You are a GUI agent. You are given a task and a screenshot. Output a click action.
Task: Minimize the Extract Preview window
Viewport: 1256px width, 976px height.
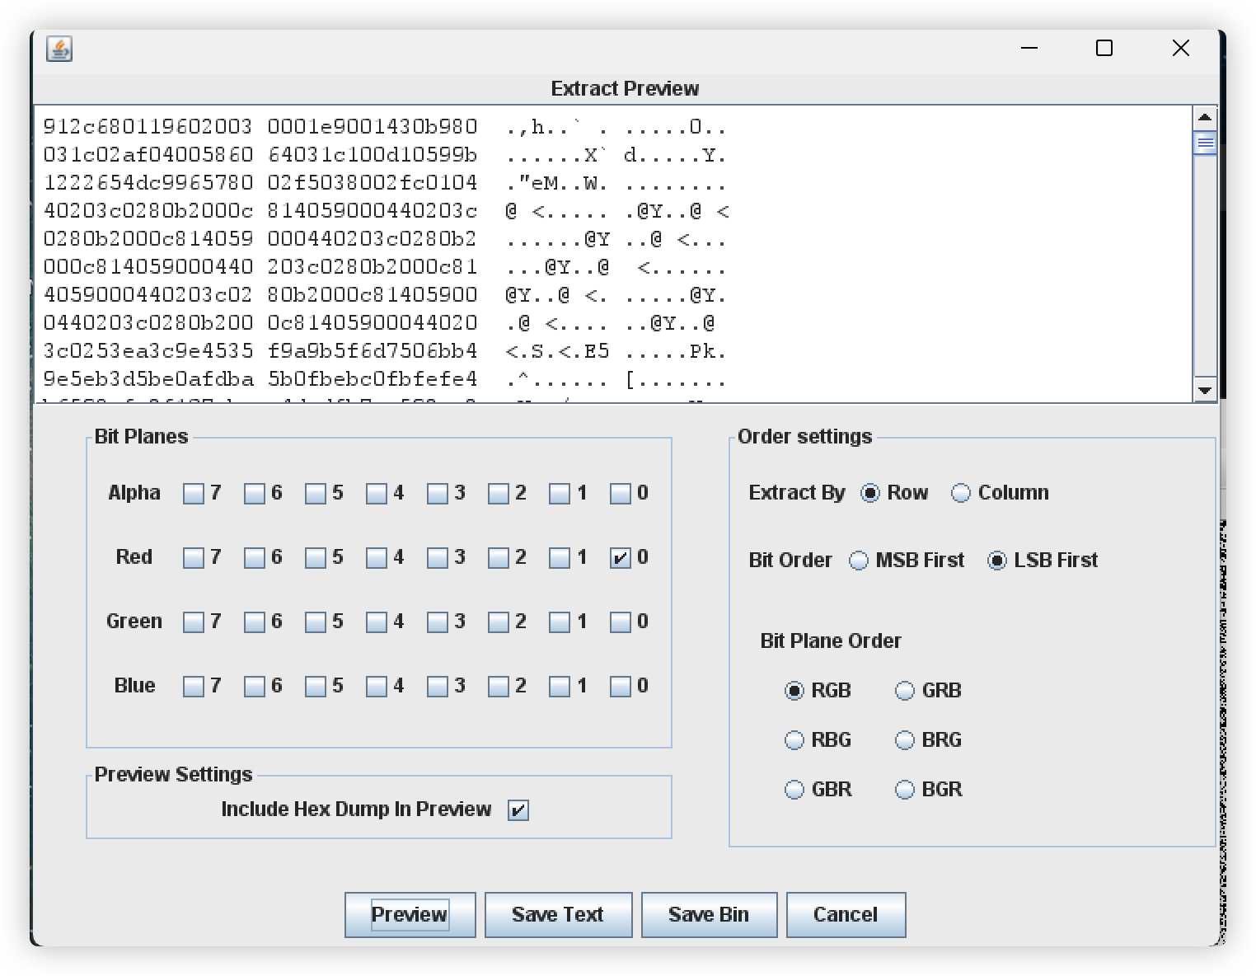(1029, 49)
